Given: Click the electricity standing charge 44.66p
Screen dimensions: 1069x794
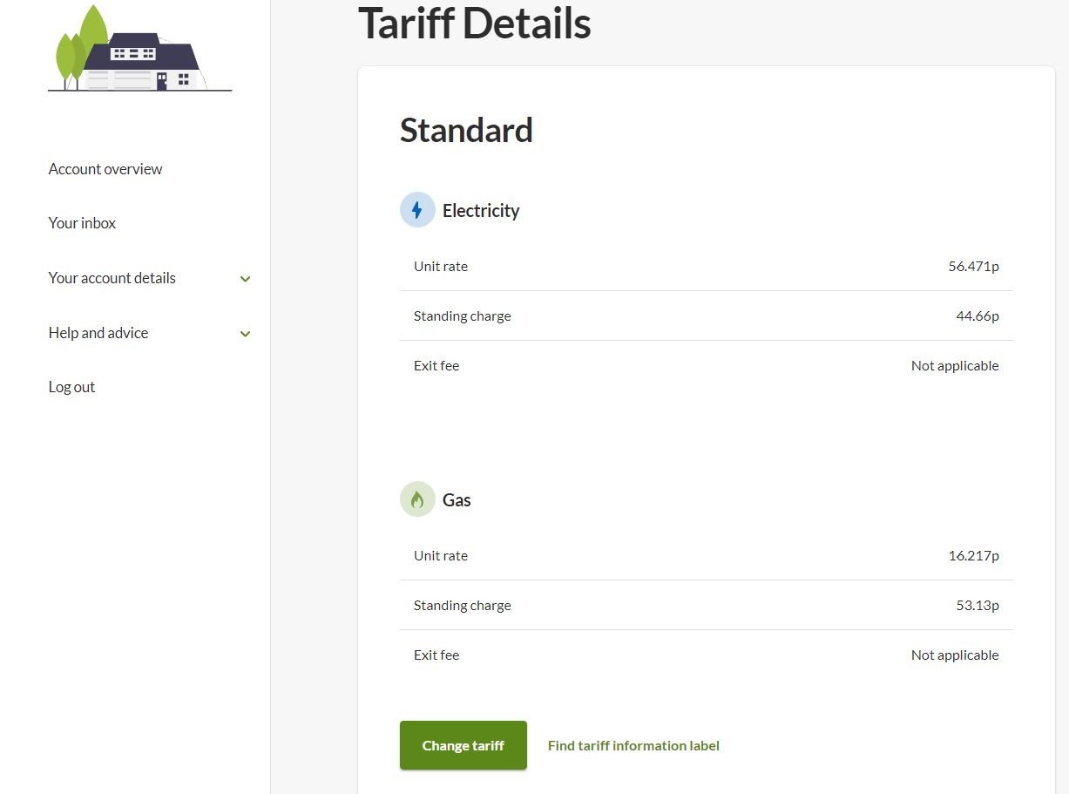Looking at the screenshot, I should 977,316.
